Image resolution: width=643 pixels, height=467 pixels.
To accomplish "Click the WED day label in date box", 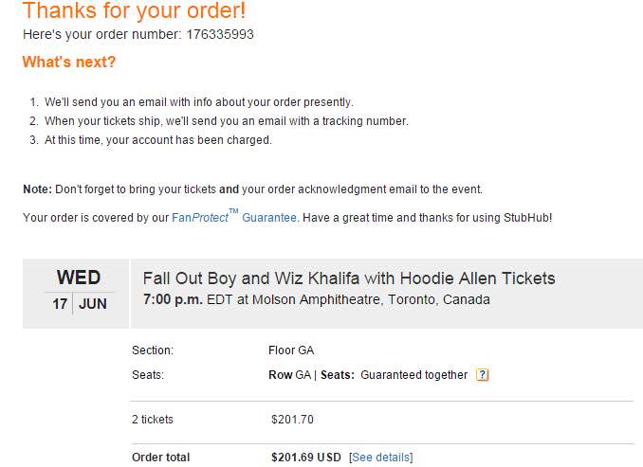I will [x=79, y=278].
